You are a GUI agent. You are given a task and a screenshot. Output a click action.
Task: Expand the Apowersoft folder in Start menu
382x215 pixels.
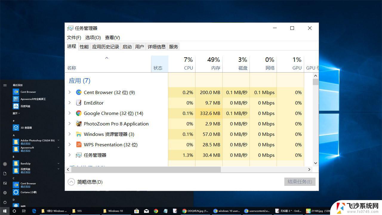58,148
